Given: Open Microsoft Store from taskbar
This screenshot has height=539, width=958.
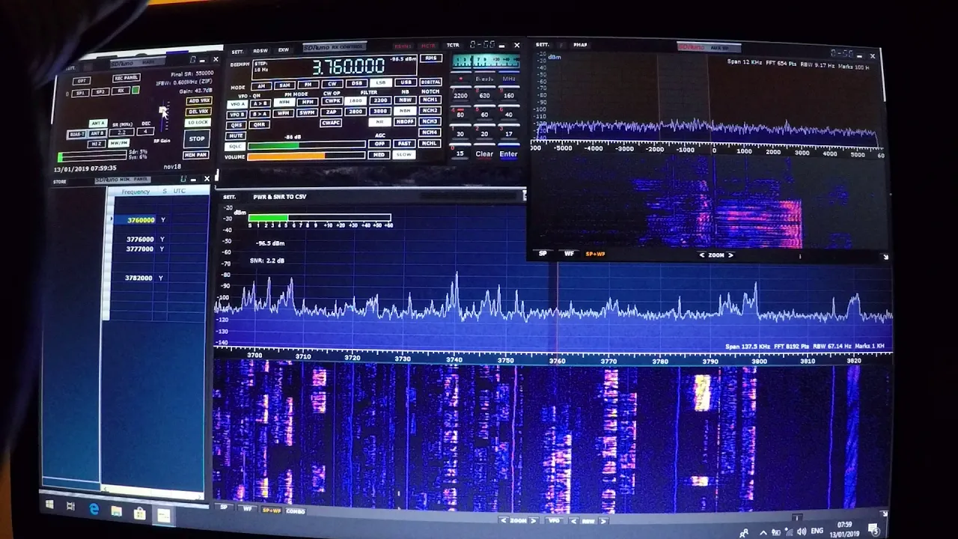Looking at the screenshot, I should click(x=139, y=514).
